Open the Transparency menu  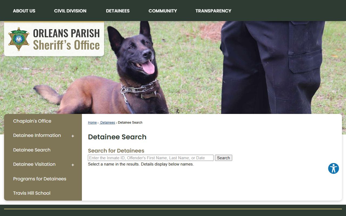point(213,11)
